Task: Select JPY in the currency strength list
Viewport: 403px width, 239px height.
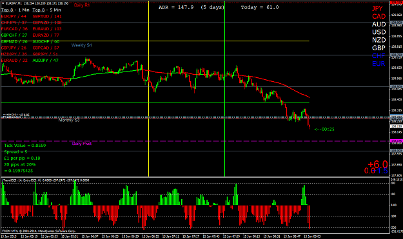Action: pos(377,8)
